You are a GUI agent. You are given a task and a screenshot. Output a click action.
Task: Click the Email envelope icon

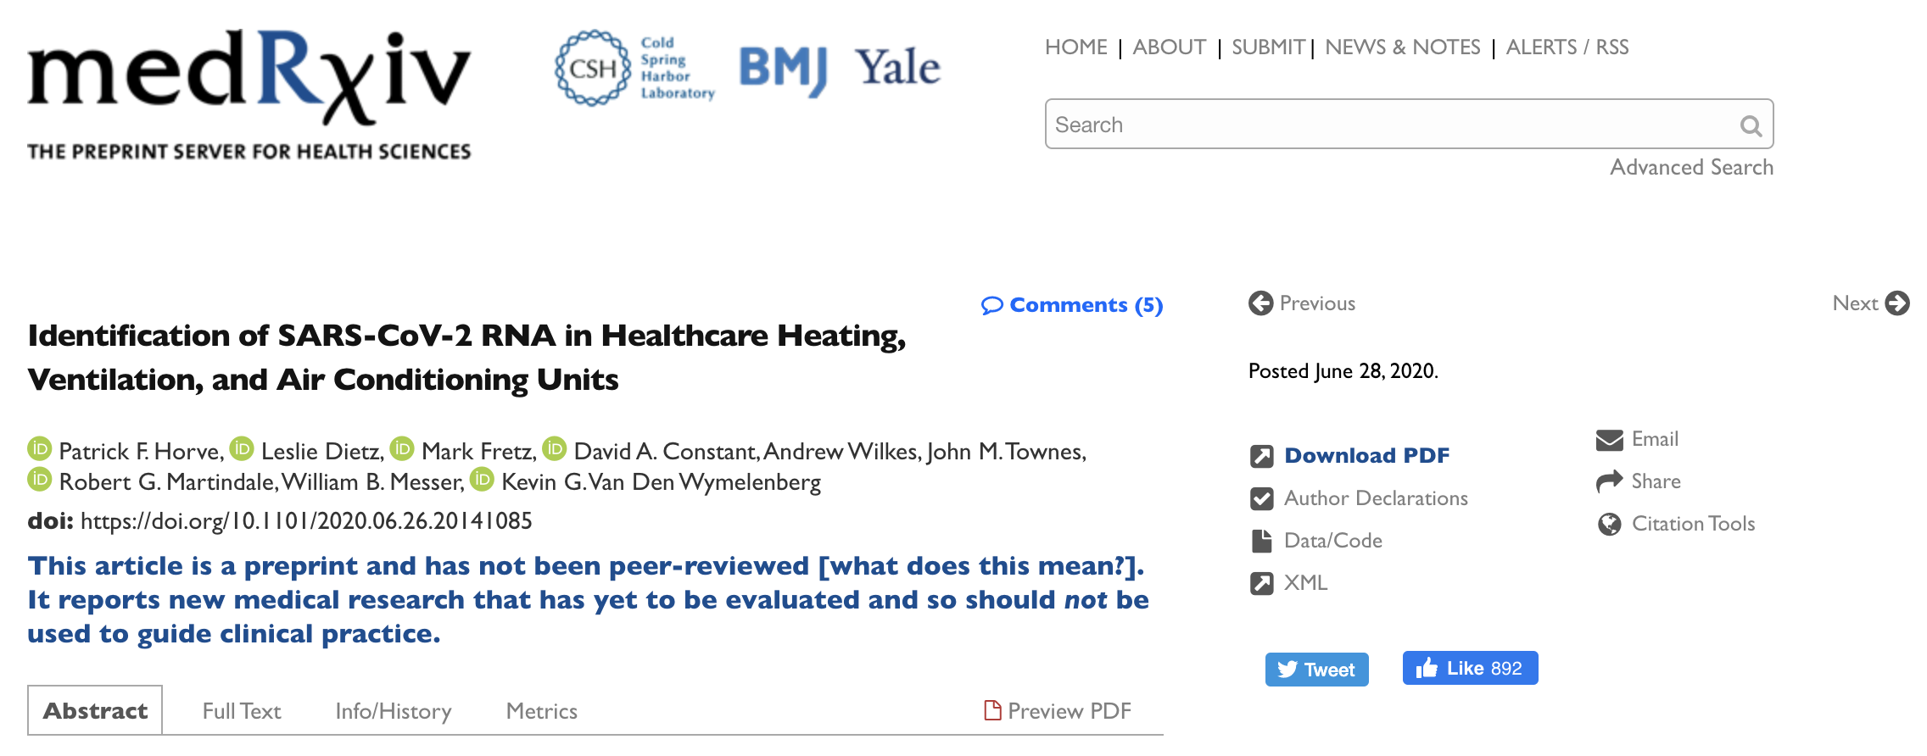coord(1609,440)
